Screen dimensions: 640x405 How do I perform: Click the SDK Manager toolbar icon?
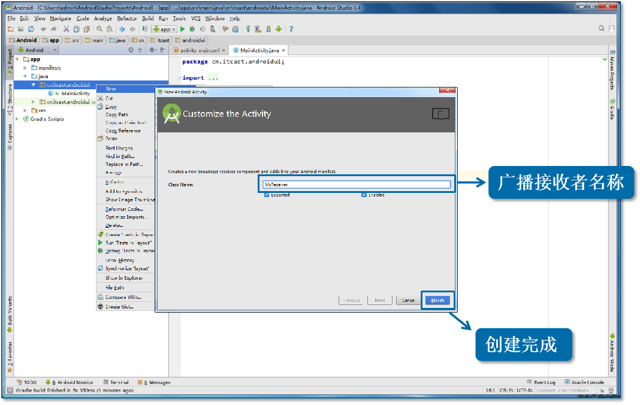tap(268, 29)
